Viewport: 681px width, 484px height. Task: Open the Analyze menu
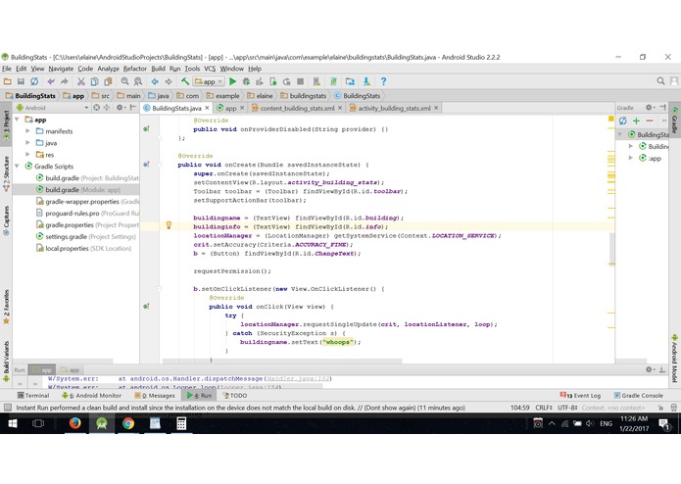click(x=108, y=69)
